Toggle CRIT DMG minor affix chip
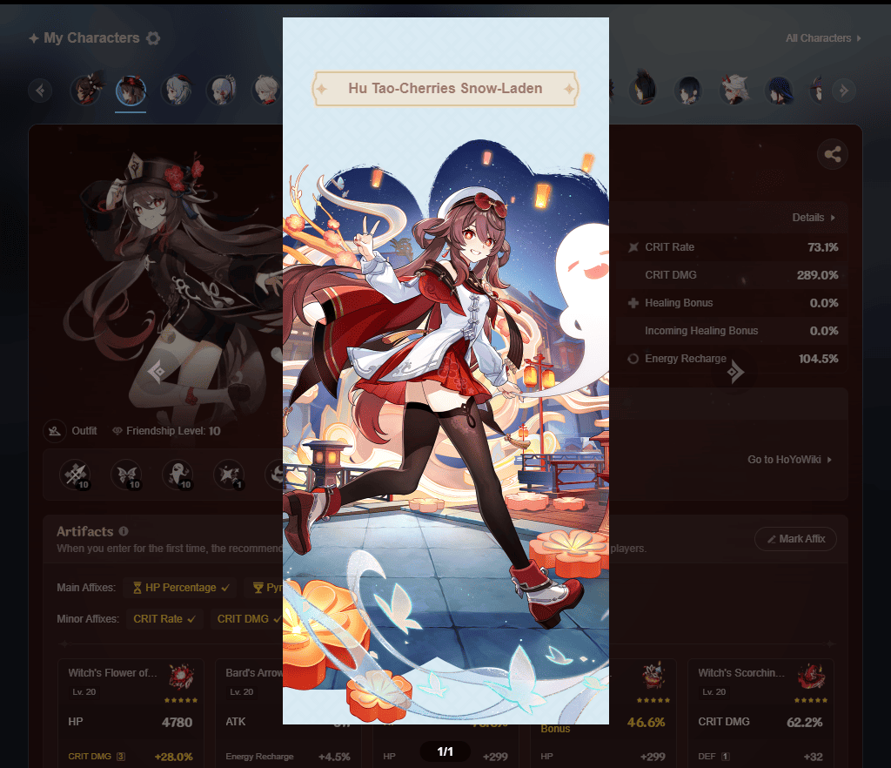The image size is (891, 768). coord(246,619)
